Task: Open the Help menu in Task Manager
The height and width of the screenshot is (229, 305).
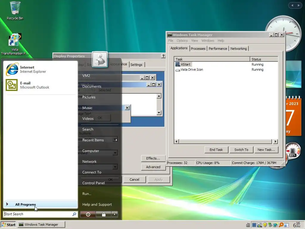Action: (221, 41)
